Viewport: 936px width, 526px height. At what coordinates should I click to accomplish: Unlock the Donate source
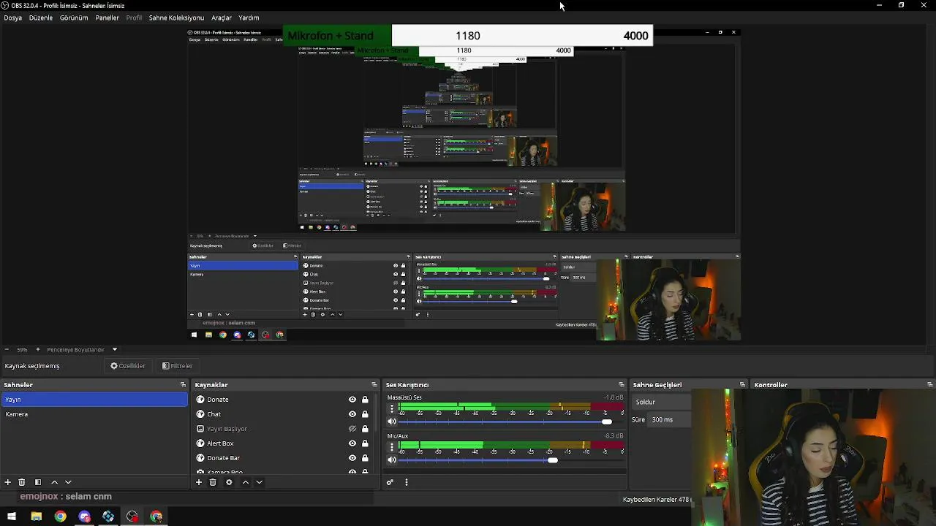click(365, 400)
